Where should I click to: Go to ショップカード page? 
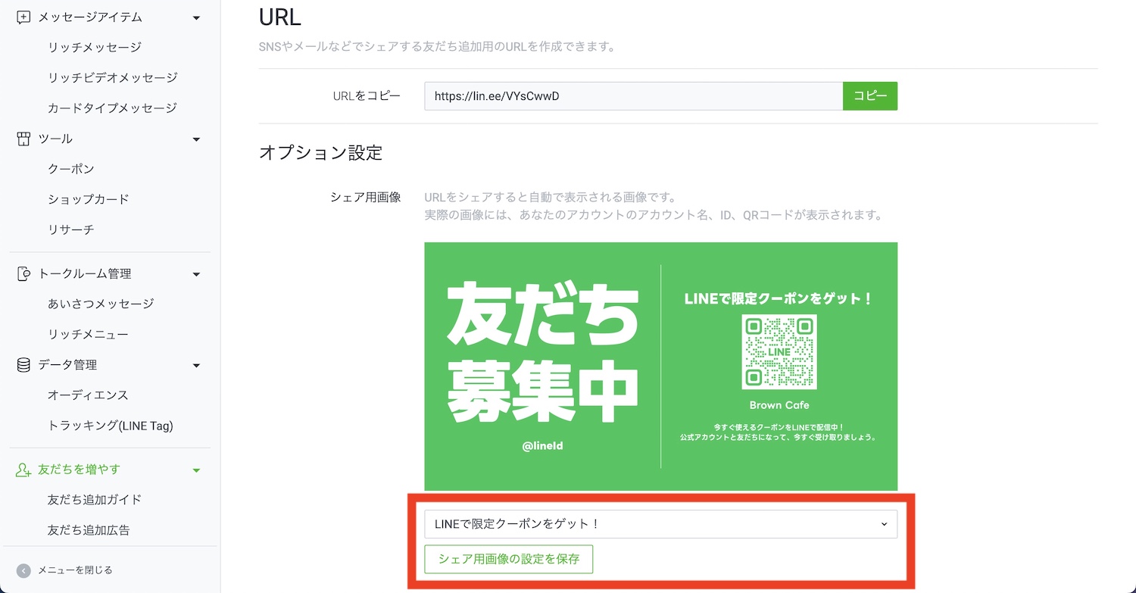pos(88,198)
